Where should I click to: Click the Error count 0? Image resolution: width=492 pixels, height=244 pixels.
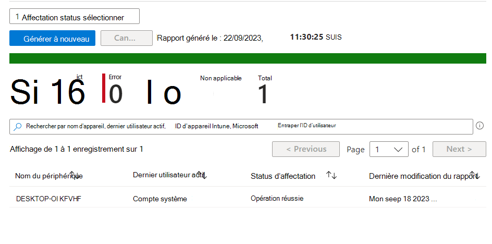pos(116,94)
